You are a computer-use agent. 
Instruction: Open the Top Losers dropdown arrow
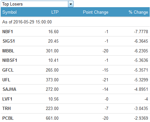(x=71, y=4)
